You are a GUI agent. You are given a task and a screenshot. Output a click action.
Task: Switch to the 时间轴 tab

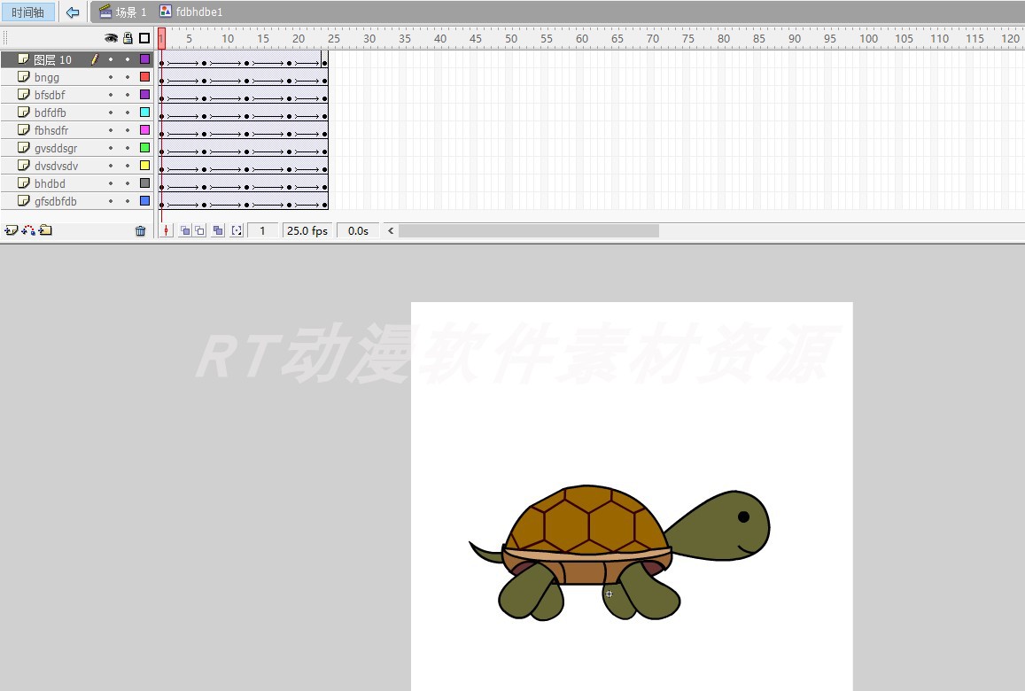[x=27, y=12]
